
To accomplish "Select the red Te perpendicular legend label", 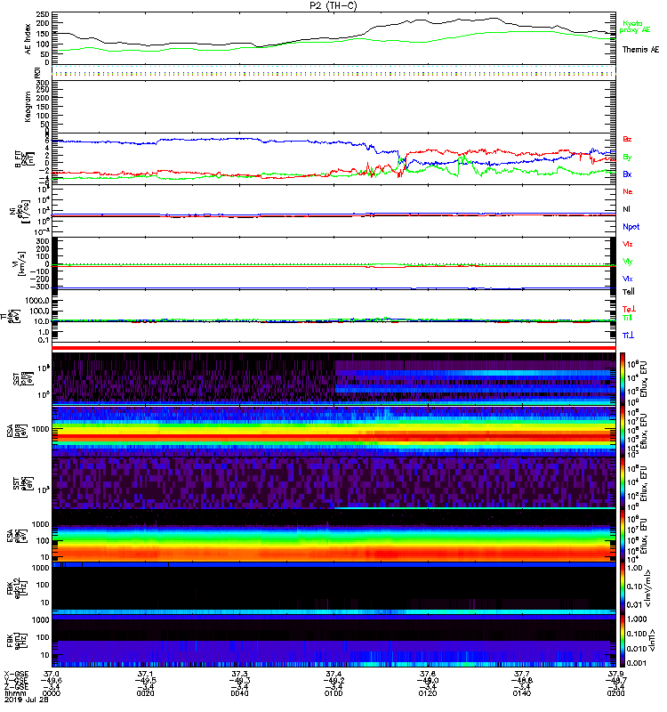I will pos(629,309).
